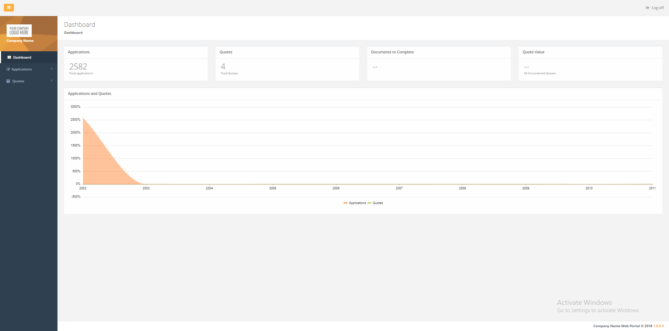The width and height of the screenshot is (669, 331).
Task: Click the Quotes card title
Action: (226, 52)
